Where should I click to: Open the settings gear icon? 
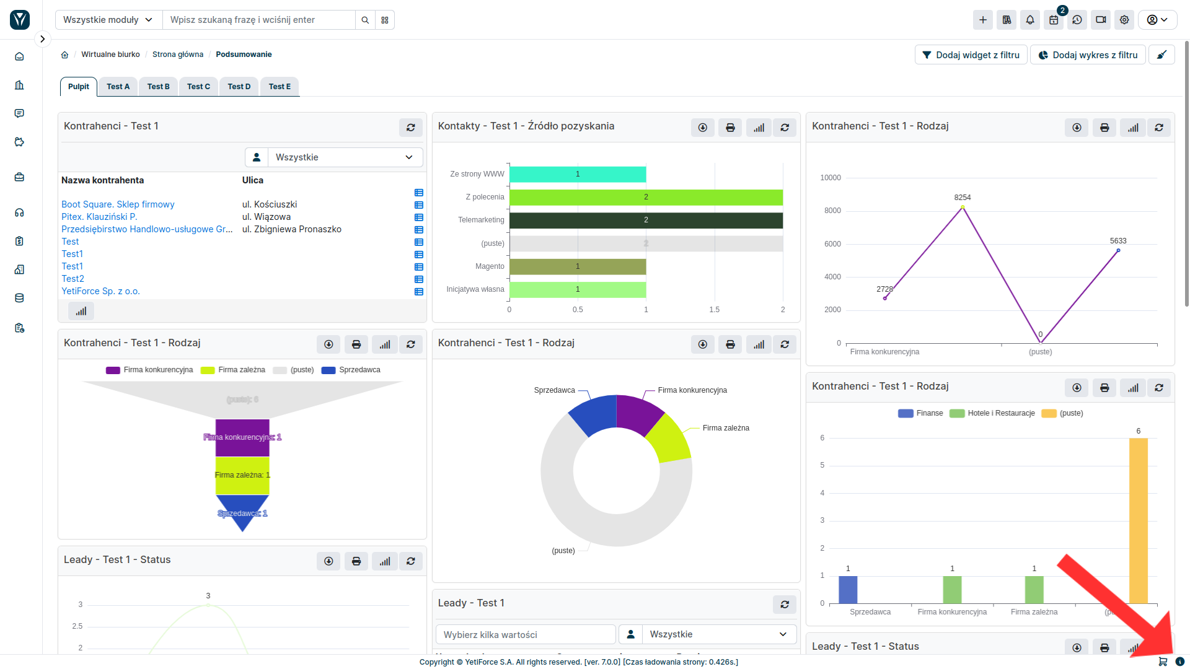(1124, 20)
